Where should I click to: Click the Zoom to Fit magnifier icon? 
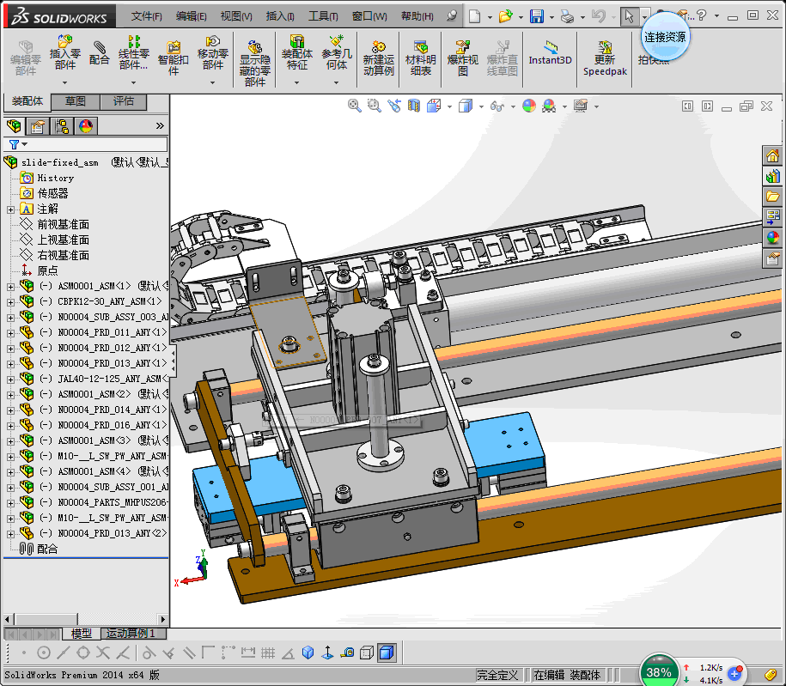click(354, 106)
